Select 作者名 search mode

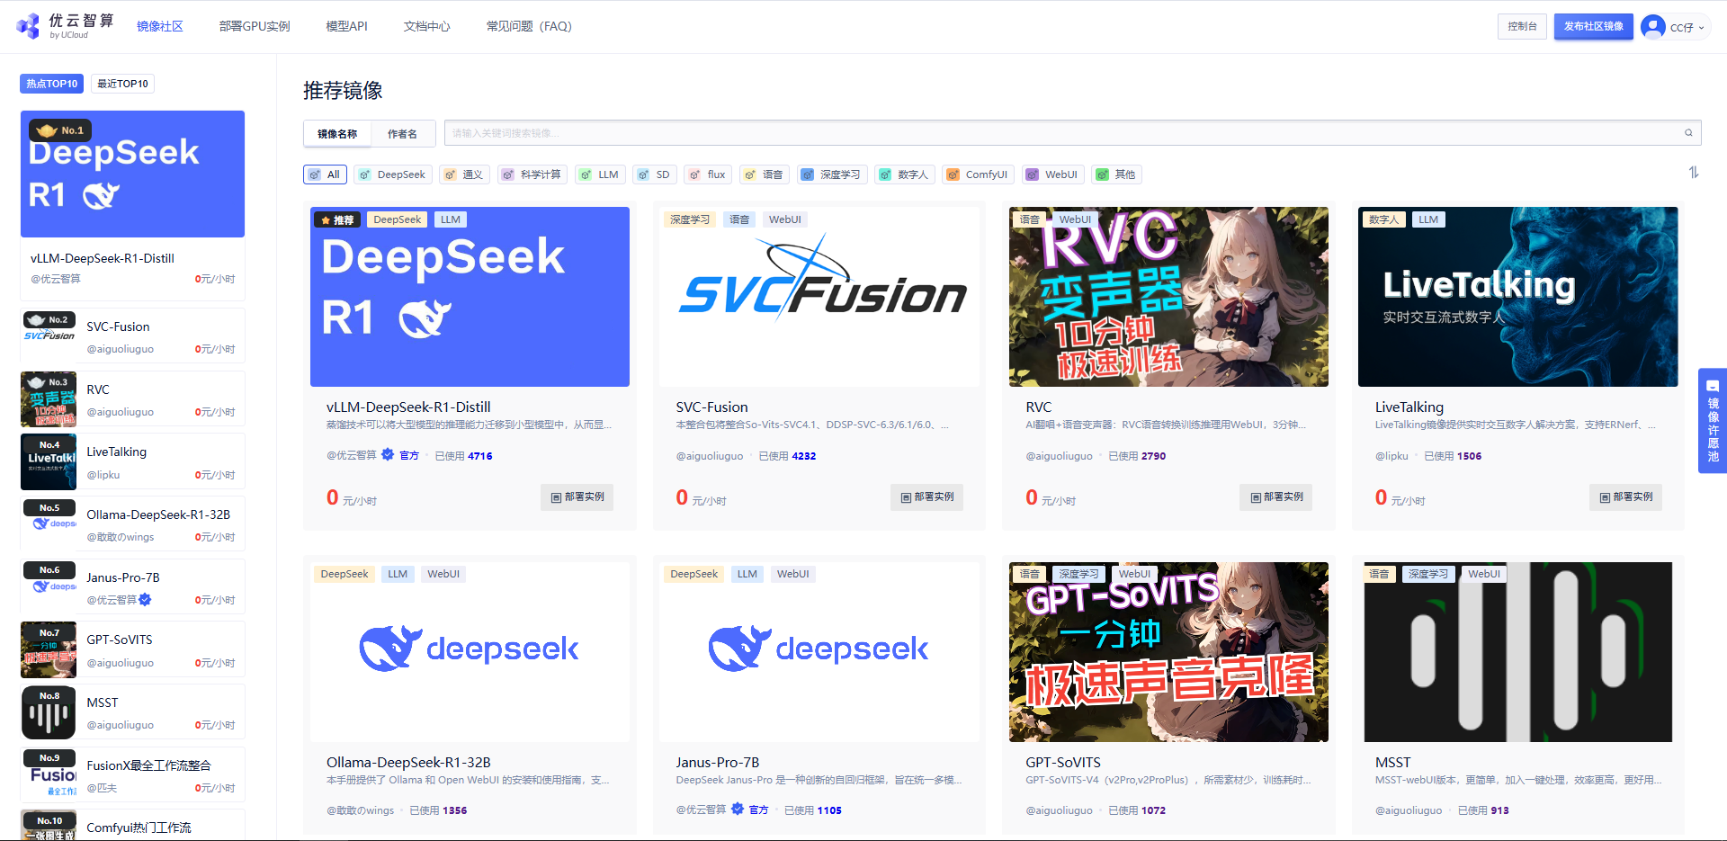402,134
